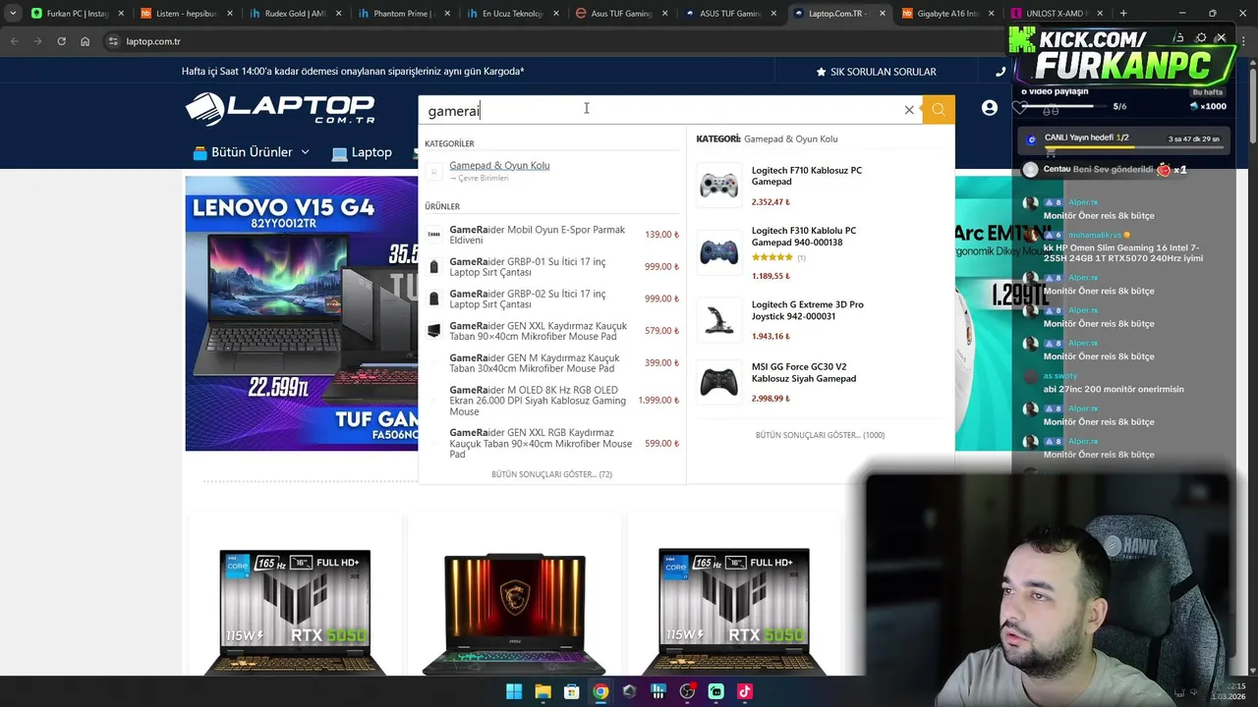Open Microsoft Store from taskbar
Image resolution: width=1258 pixels, height=707 pixels.
[x=571, y=691]
